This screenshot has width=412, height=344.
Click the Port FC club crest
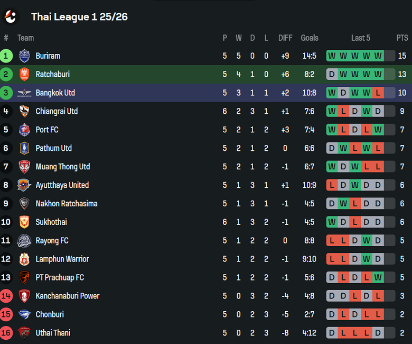[24, 130]
